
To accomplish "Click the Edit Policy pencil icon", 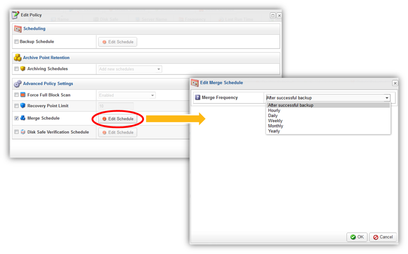I will click(x=15, y=15).
